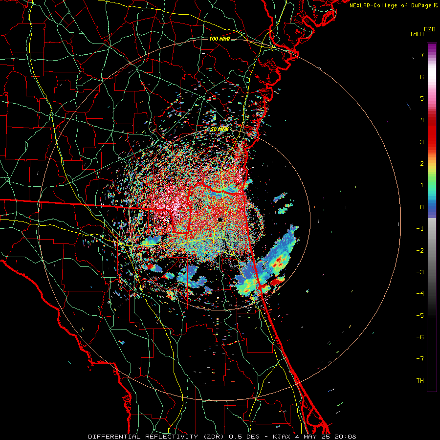The height and width of the screenshot is (440, 440).
Task: Click the 2 value on color scale
Action: 422,164
